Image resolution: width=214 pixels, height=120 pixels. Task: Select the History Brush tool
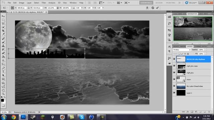tap(3, 50)
